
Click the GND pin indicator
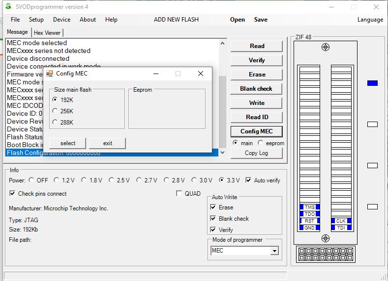(309, 228)
